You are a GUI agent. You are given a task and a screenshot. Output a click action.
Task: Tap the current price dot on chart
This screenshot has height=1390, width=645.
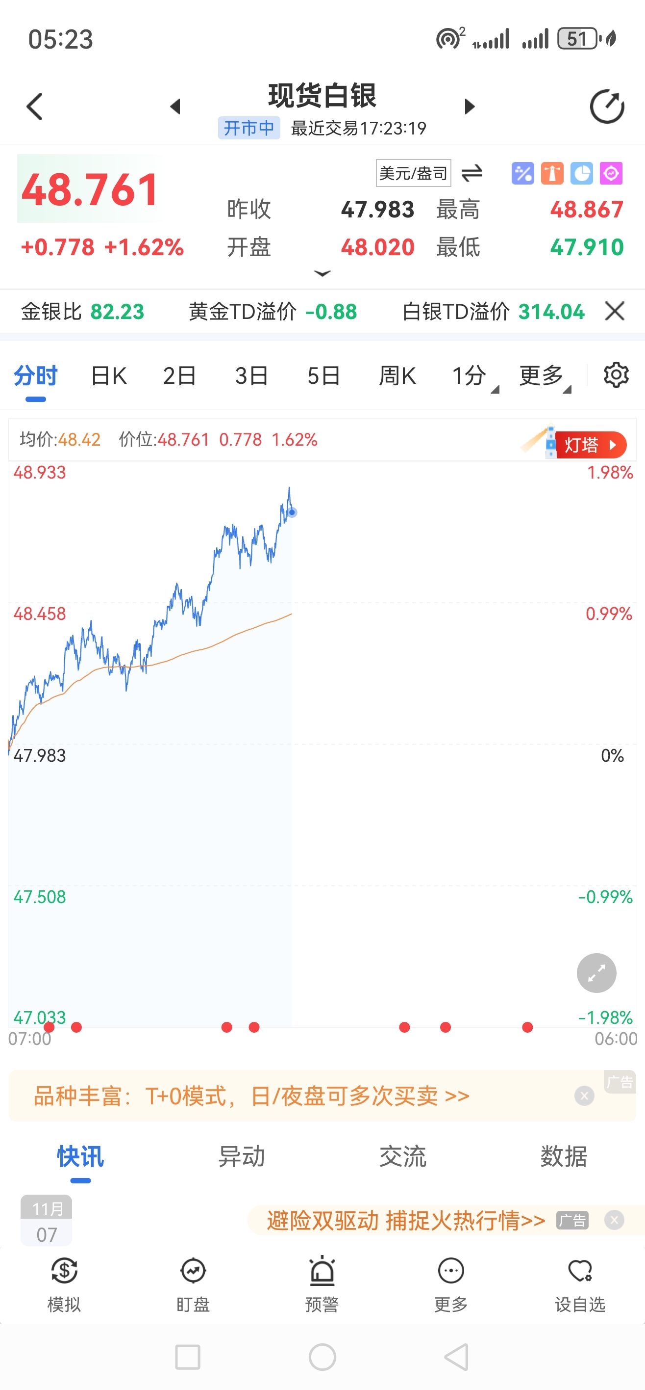(292, 512)
